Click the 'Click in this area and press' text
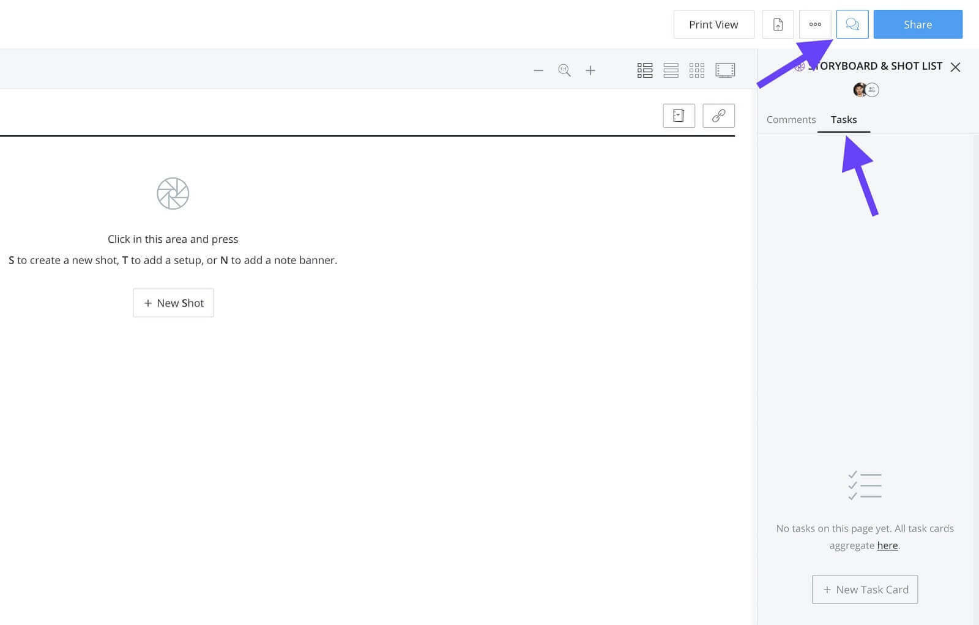This screenshot has width=979, height=625. click(x=173, y=239)
